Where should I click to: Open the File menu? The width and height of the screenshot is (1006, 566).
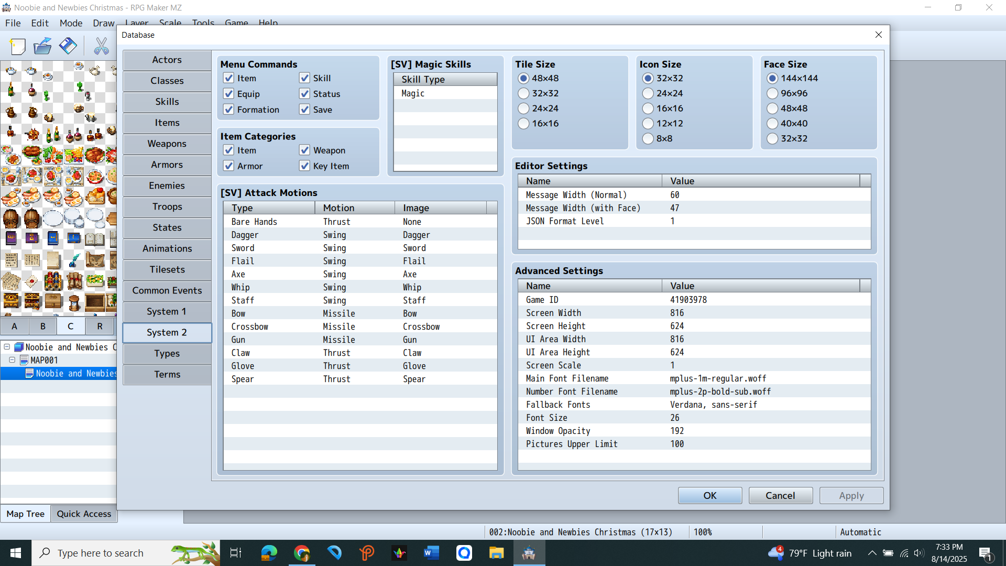coord(13,23)
